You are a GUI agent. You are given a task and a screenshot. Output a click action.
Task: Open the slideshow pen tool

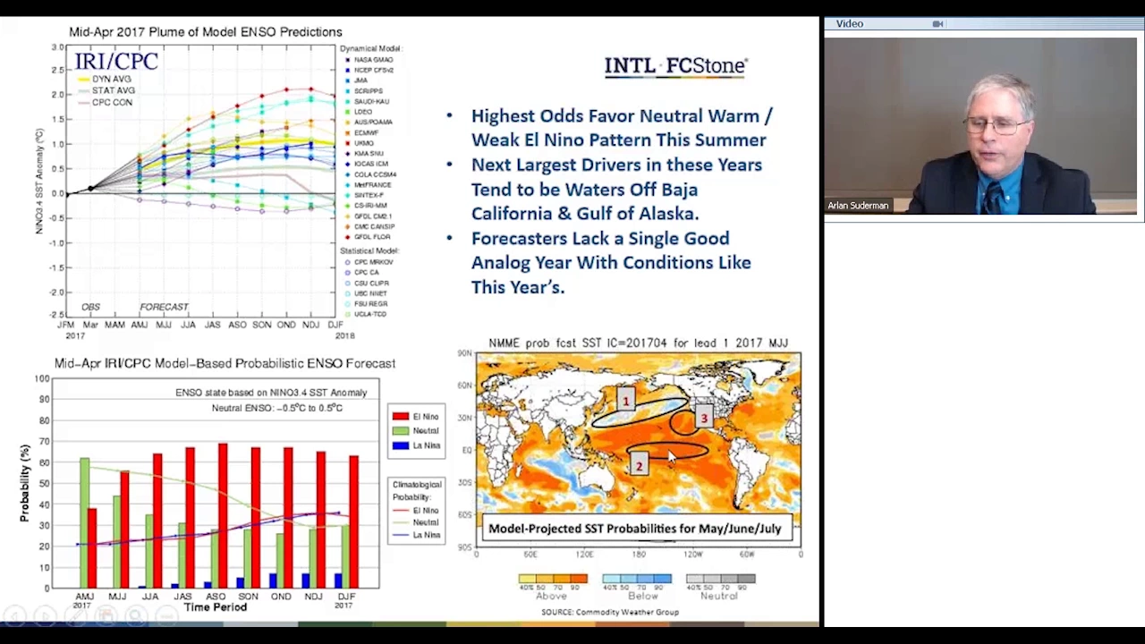tap(76, 615)
